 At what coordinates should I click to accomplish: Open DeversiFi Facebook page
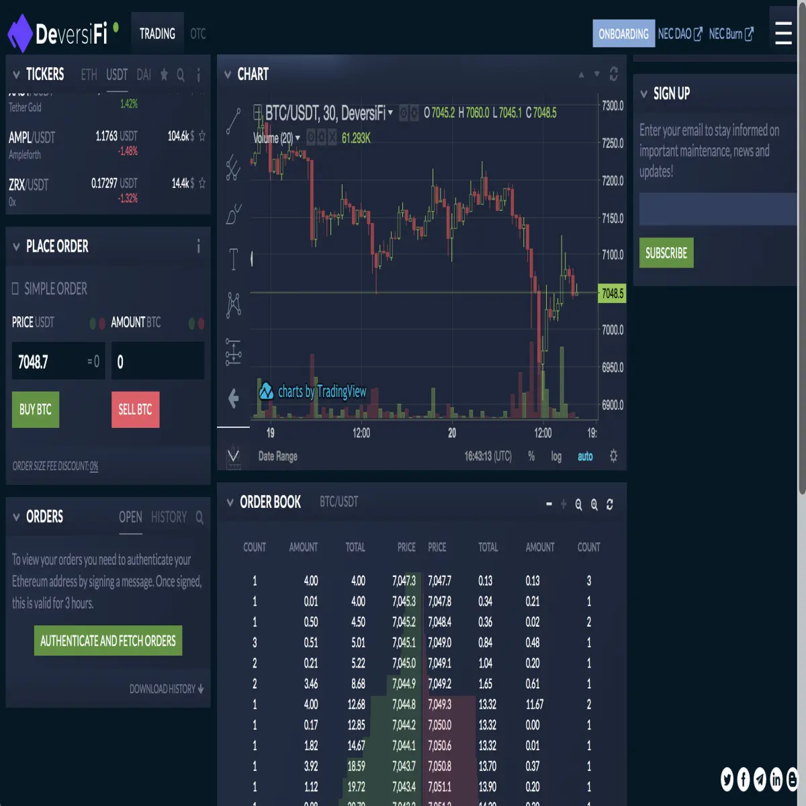click(x=744, y=778)
